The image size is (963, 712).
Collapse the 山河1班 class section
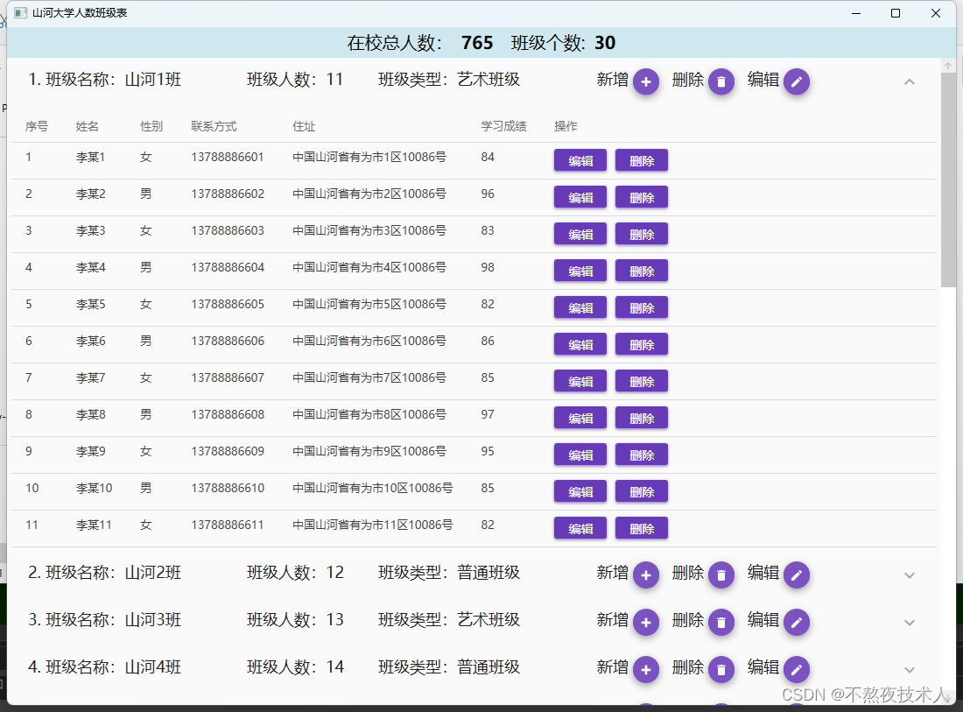910,81
